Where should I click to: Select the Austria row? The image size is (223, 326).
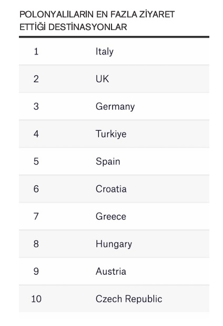[114, 271]
